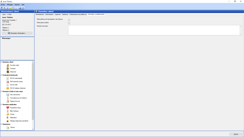Click the green refresh arrows icon

coord(23,8)
